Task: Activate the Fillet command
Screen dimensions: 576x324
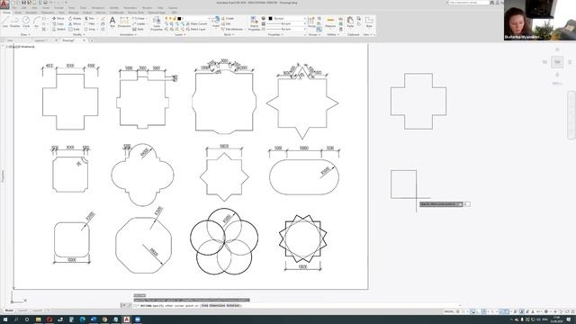Action: coord(90,24)
